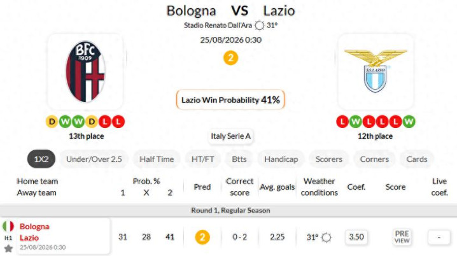Click the sun icon beside stadium name
Viewport: 457px width, 256px height.
tap(259, 25)
